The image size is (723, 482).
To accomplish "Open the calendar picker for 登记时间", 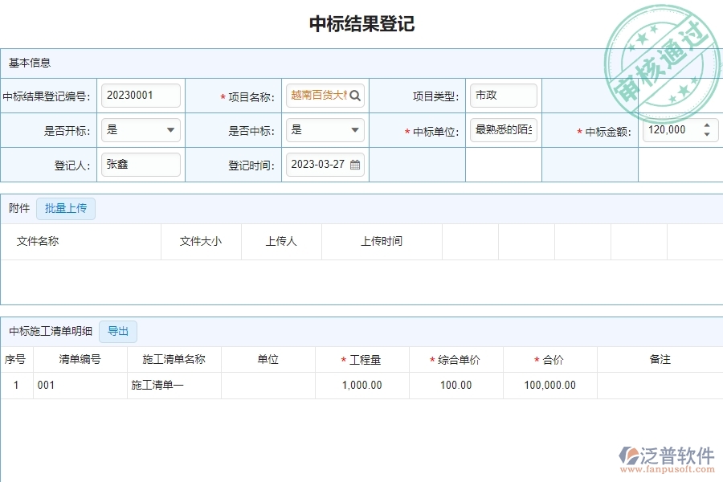I will (x=356, y=164).
